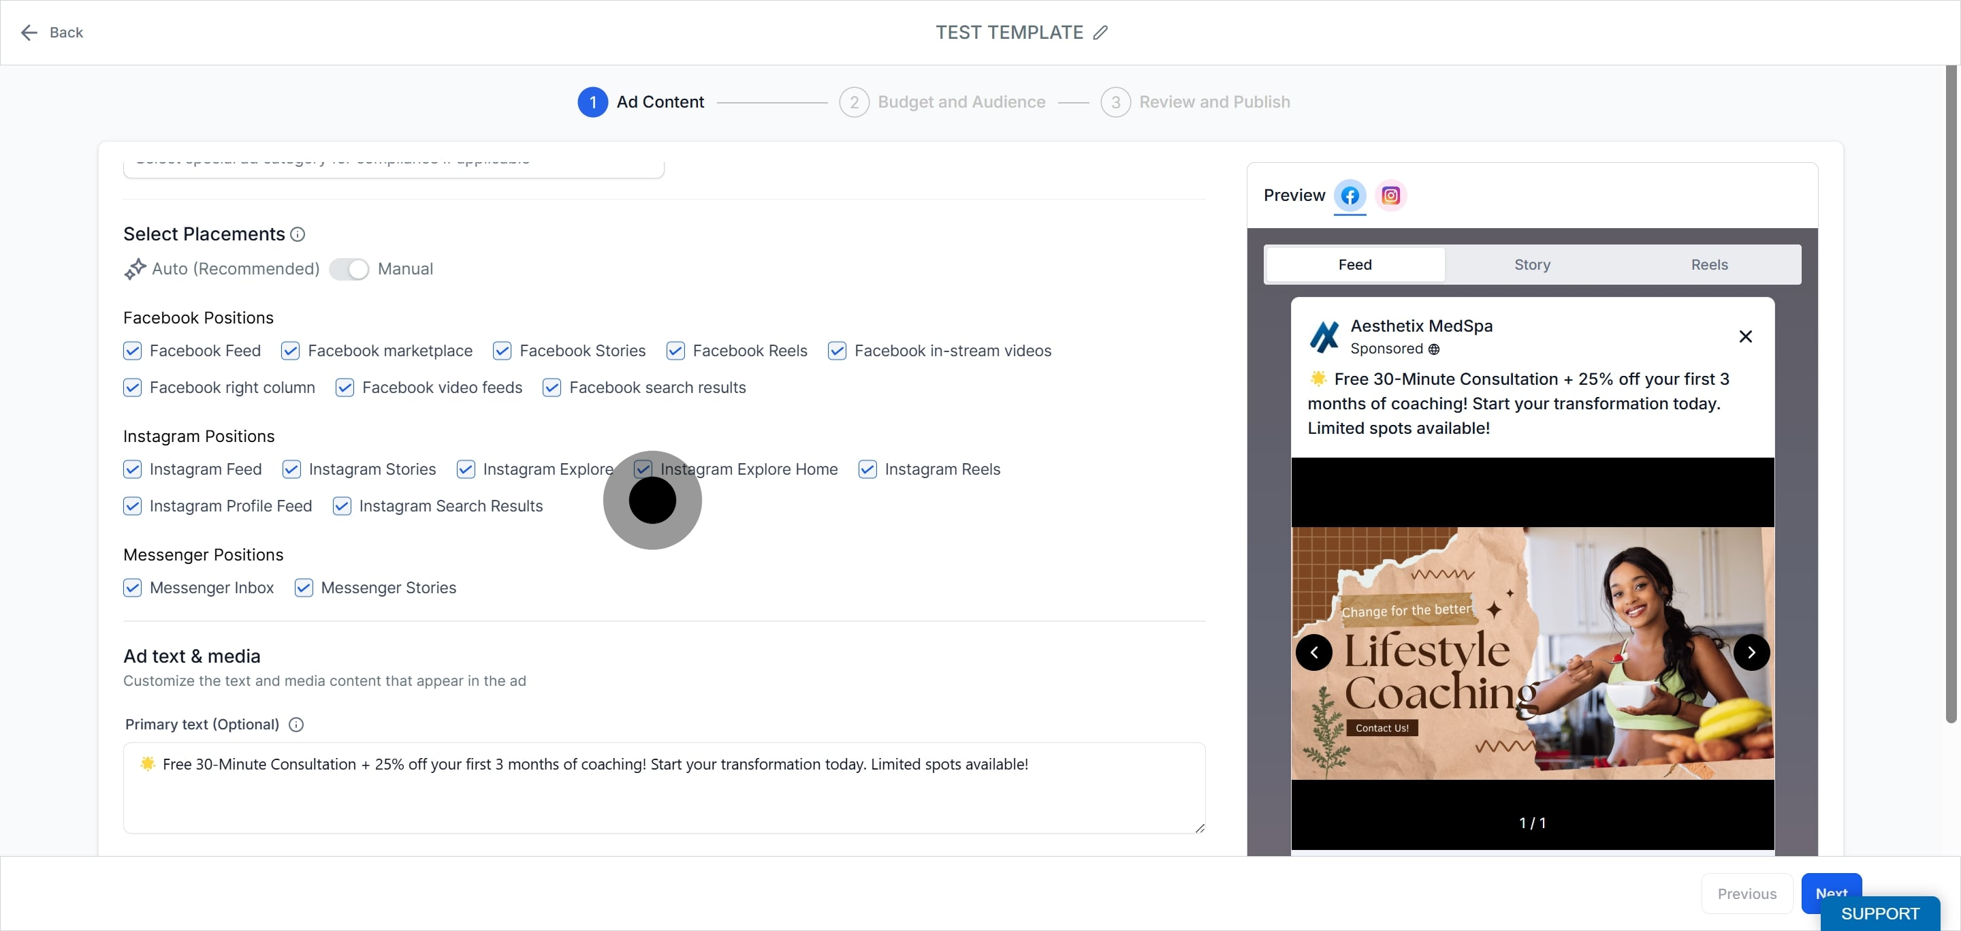Screen dimensions: 1961x931
Task: Click the Previous button
Action: pyautogui.click(x=1747, y=894)
